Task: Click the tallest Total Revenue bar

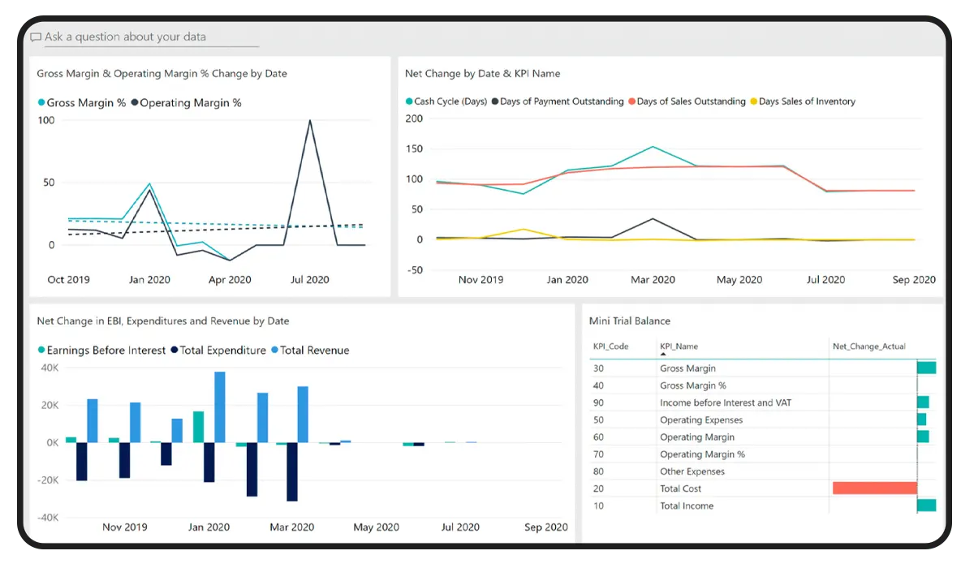Action: pyautogui.click(x=219, y=407)
